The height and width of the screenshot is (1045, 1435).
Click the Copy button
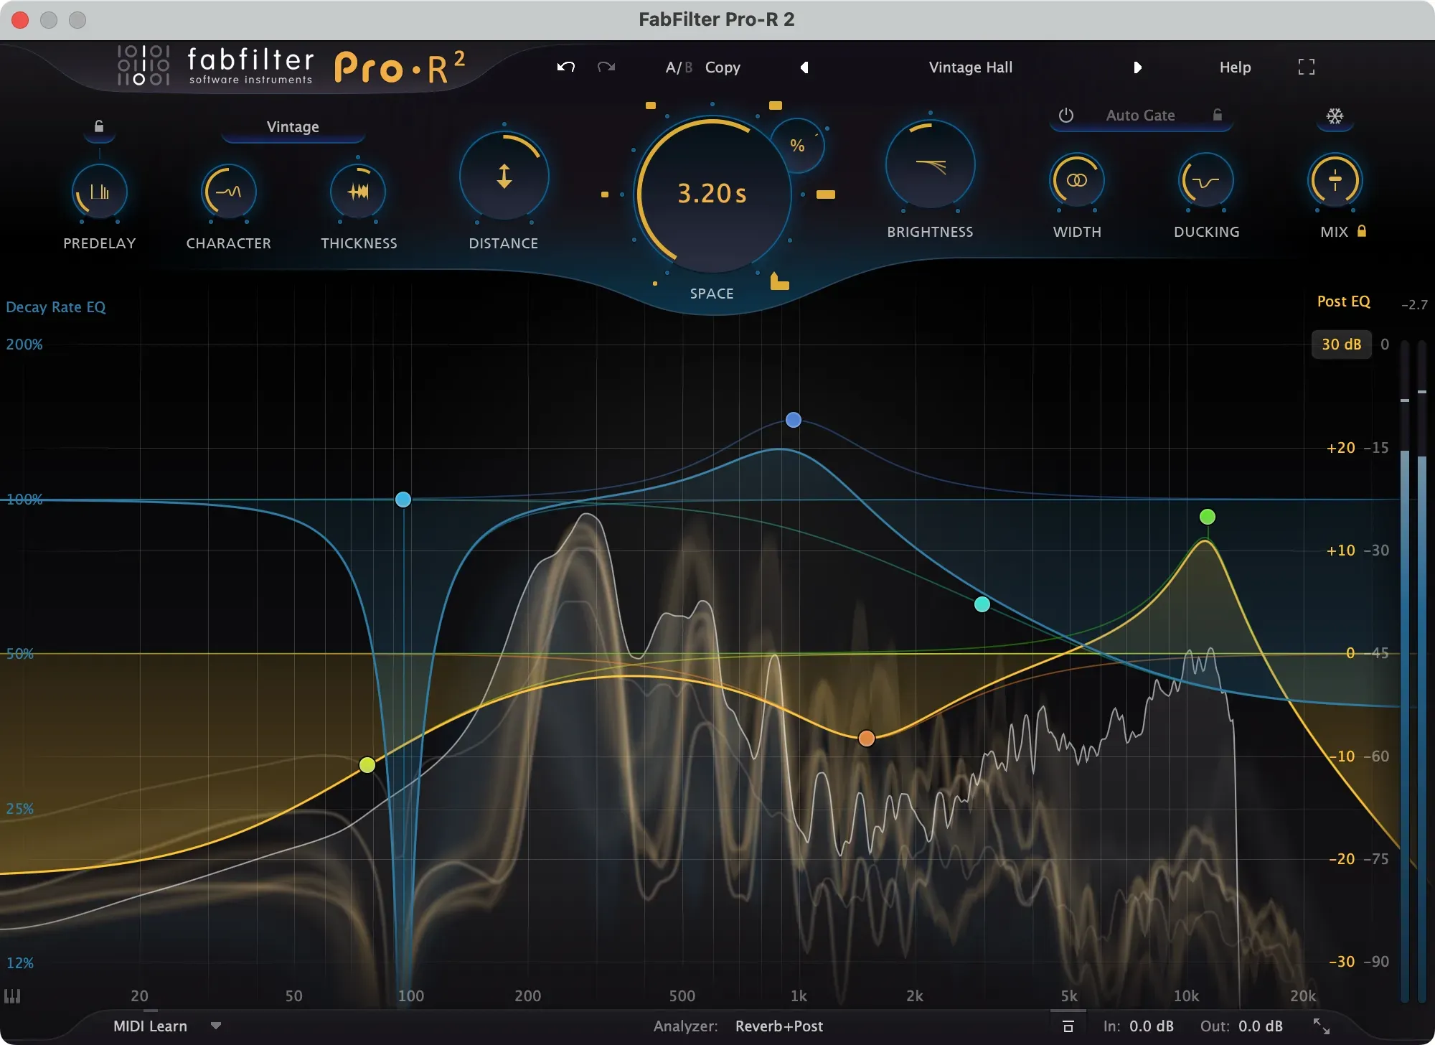click(723, 67)
